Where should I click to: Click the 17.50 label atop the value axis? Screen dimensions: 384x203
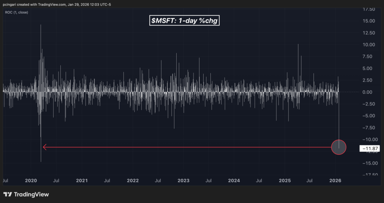[370, 9]
